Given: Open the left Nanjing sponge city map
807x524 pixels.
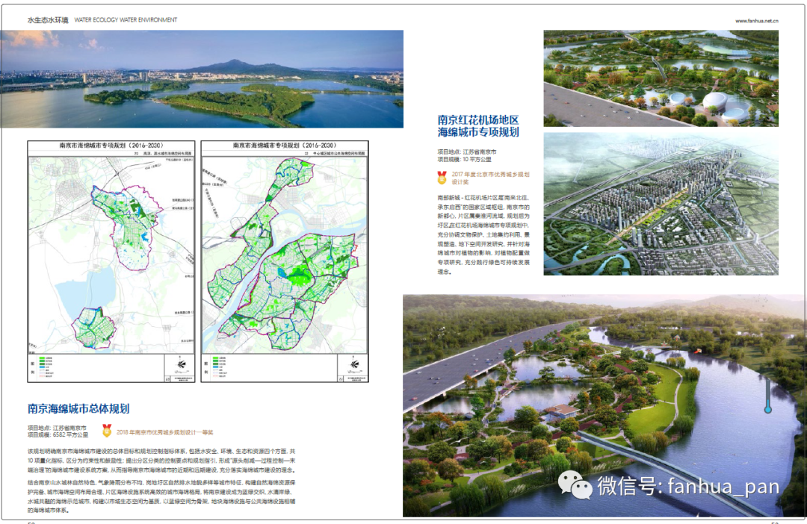Looking at the screenshot, I should pyautogui.click(x=111, y=261).
